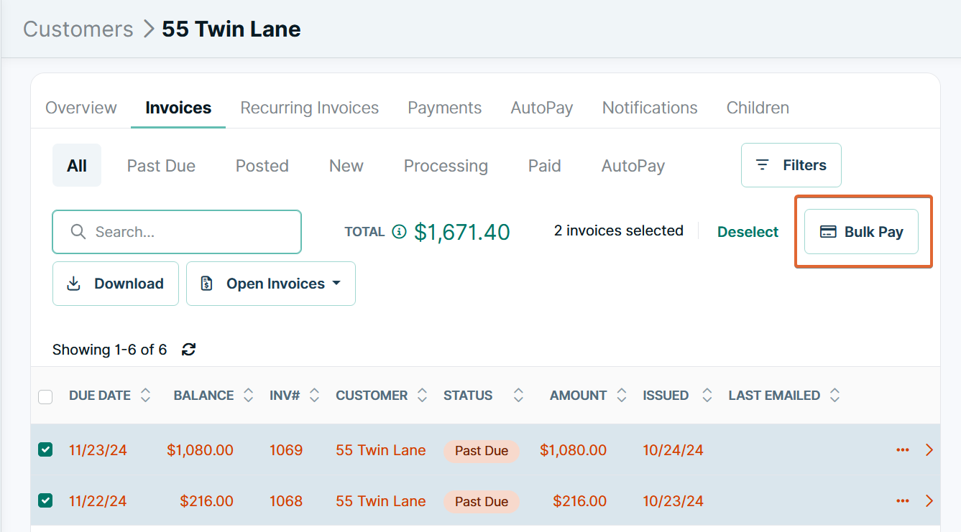Uncheck the checkbox for invoice 1069

45,450
